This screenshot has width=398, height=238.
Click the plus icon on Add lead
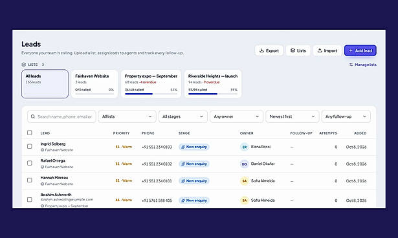tap(351, 50)
